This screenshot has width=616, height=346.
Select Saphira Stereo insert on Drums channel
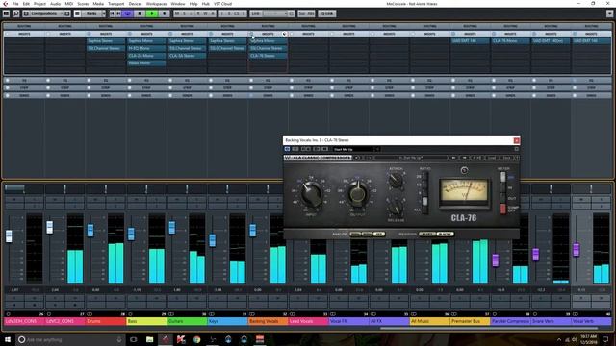(x=105, y=40)
